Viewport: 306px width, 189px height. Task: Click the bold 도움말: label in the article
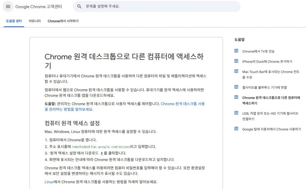[50, 104]
